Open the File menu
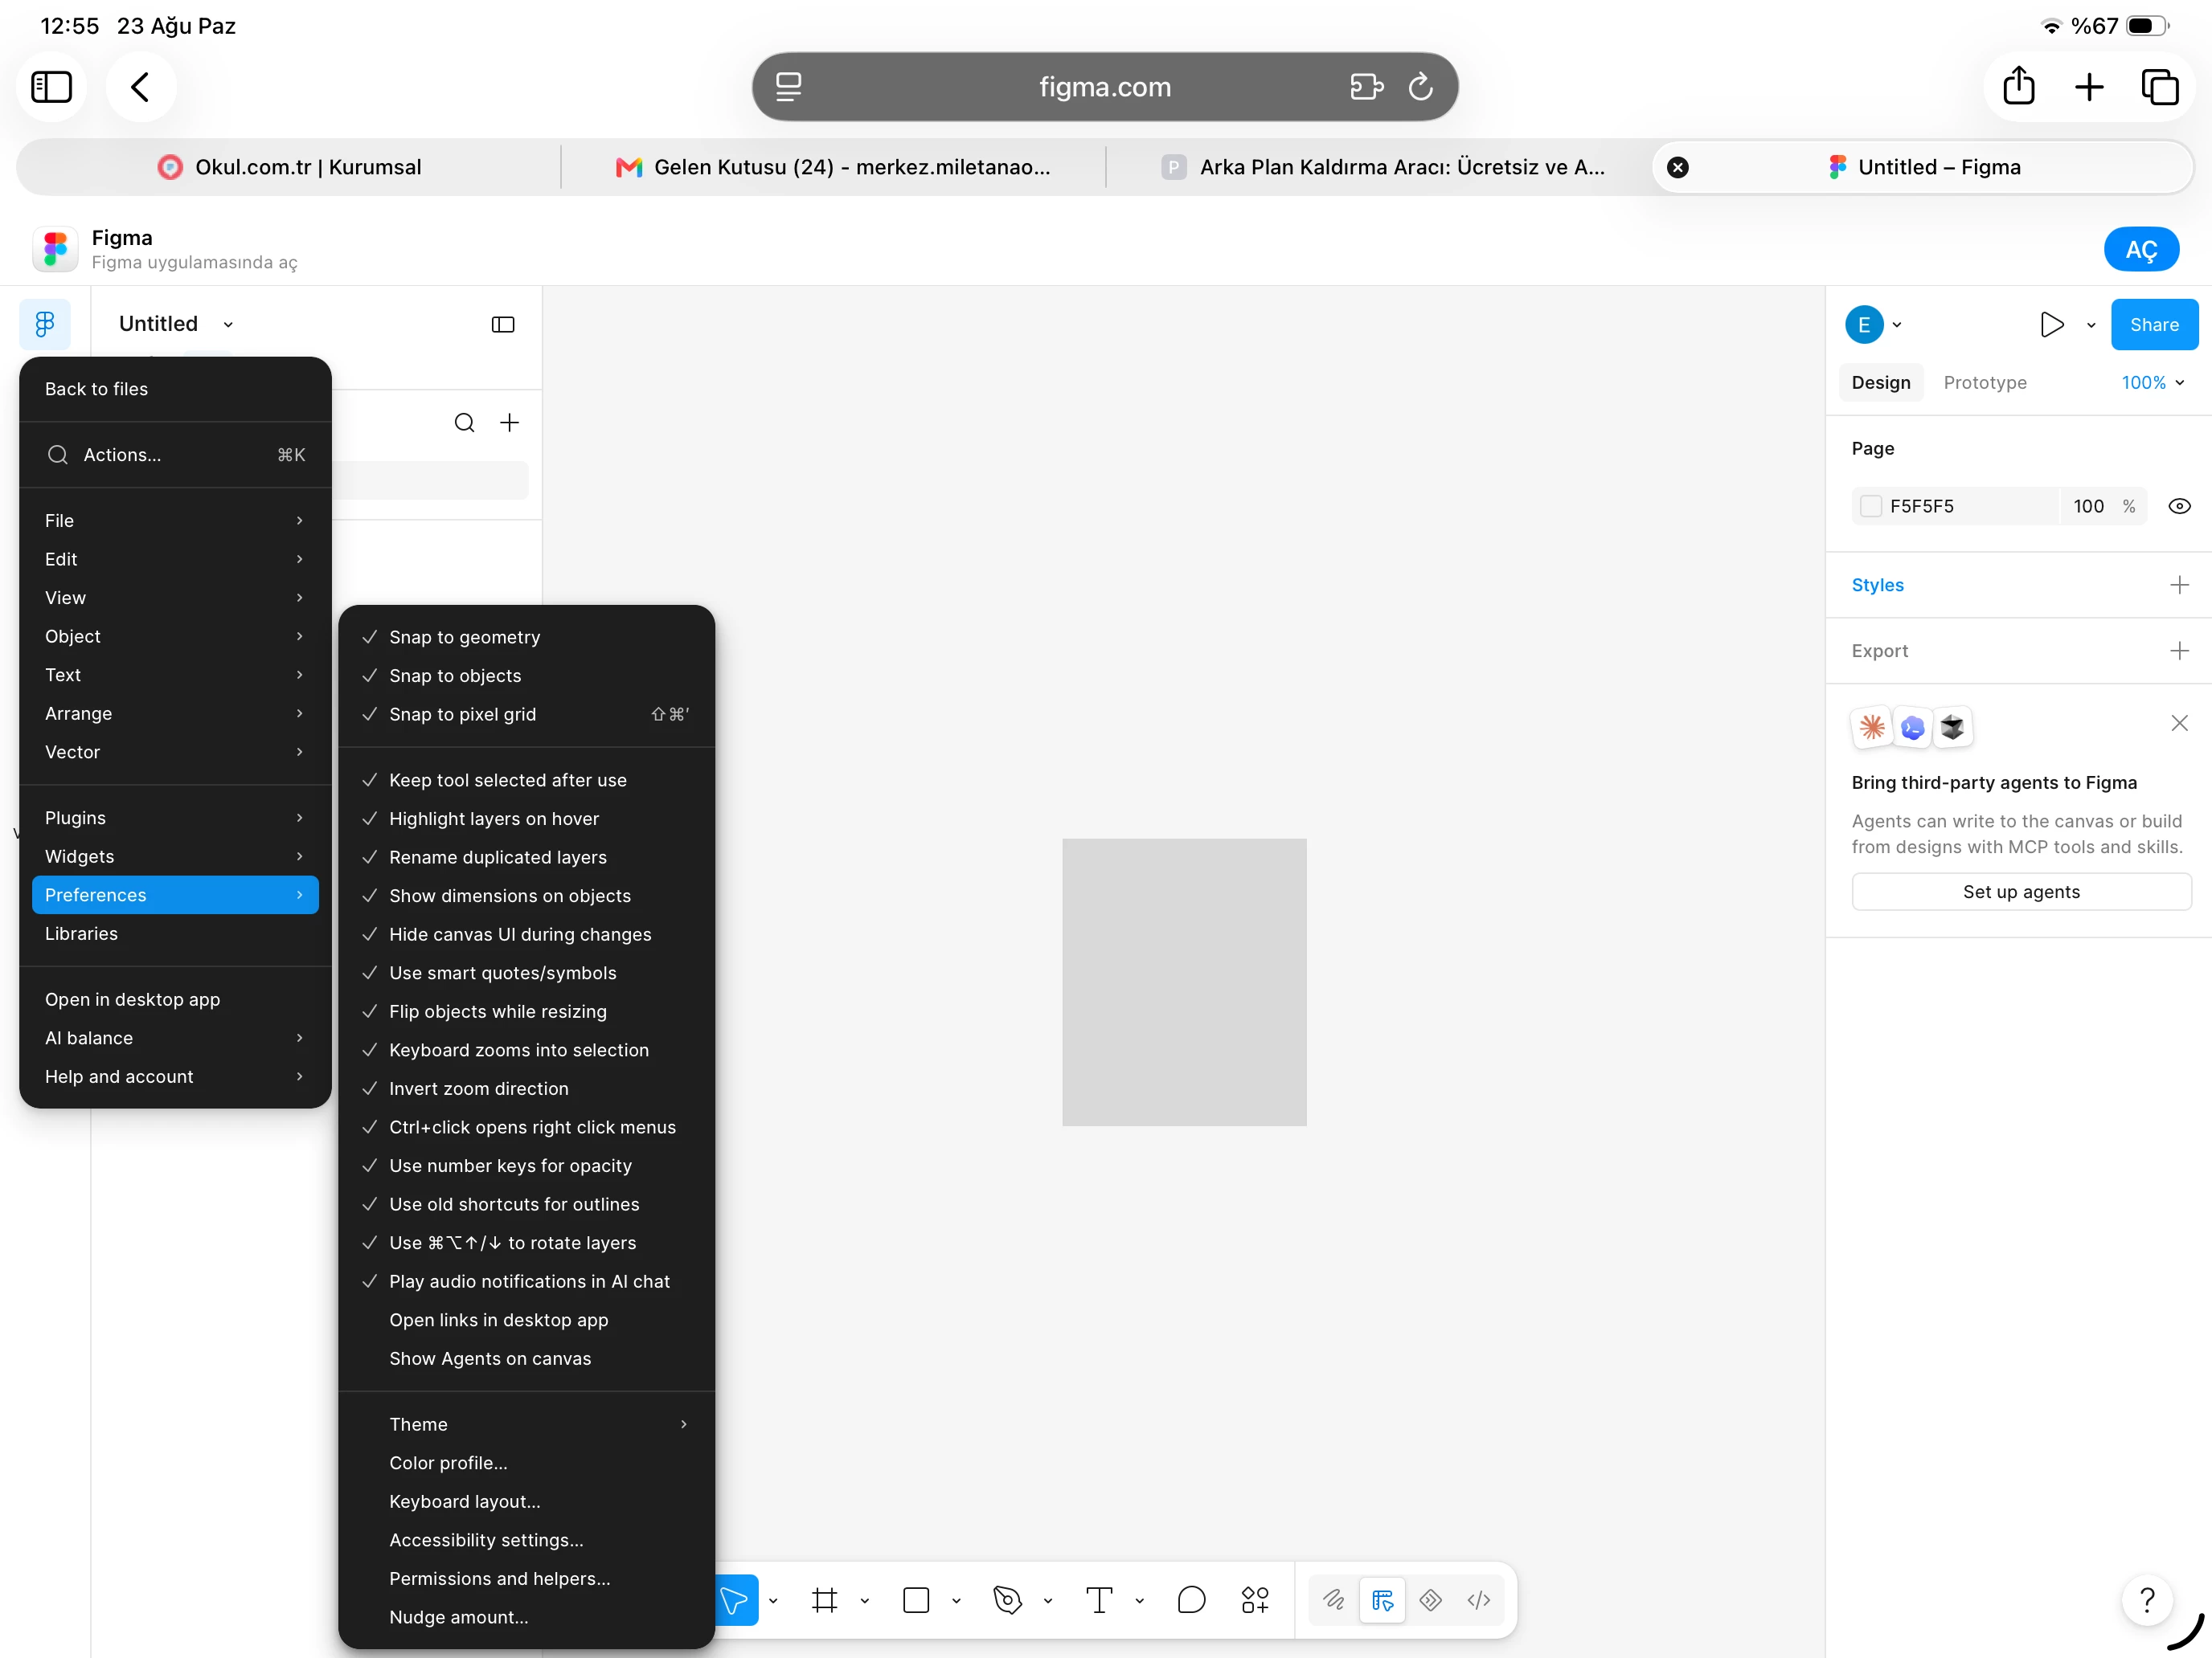The image size is (2212, 1658). coord(175,521)
